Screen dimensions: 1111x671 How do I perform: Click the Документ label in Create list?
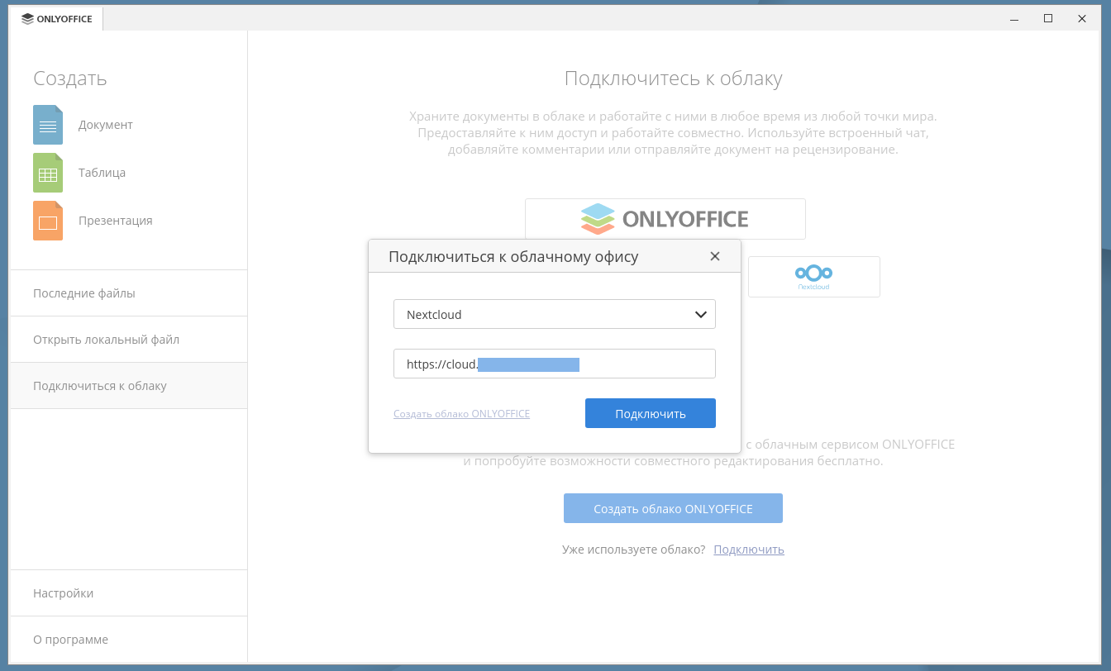(106, 125)
